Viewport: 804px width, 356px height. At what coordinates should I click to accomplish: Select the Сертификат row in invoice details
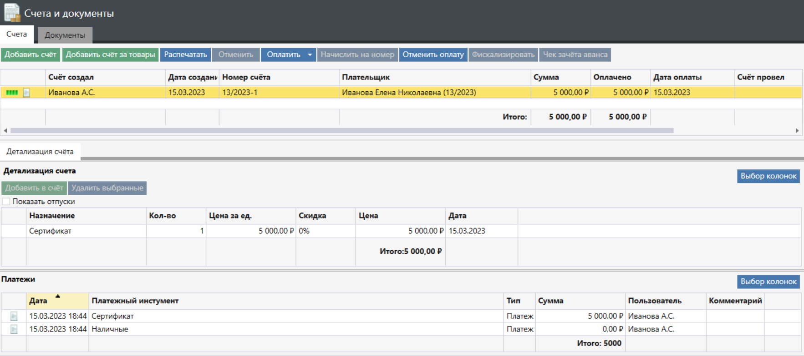click(50, 231)
